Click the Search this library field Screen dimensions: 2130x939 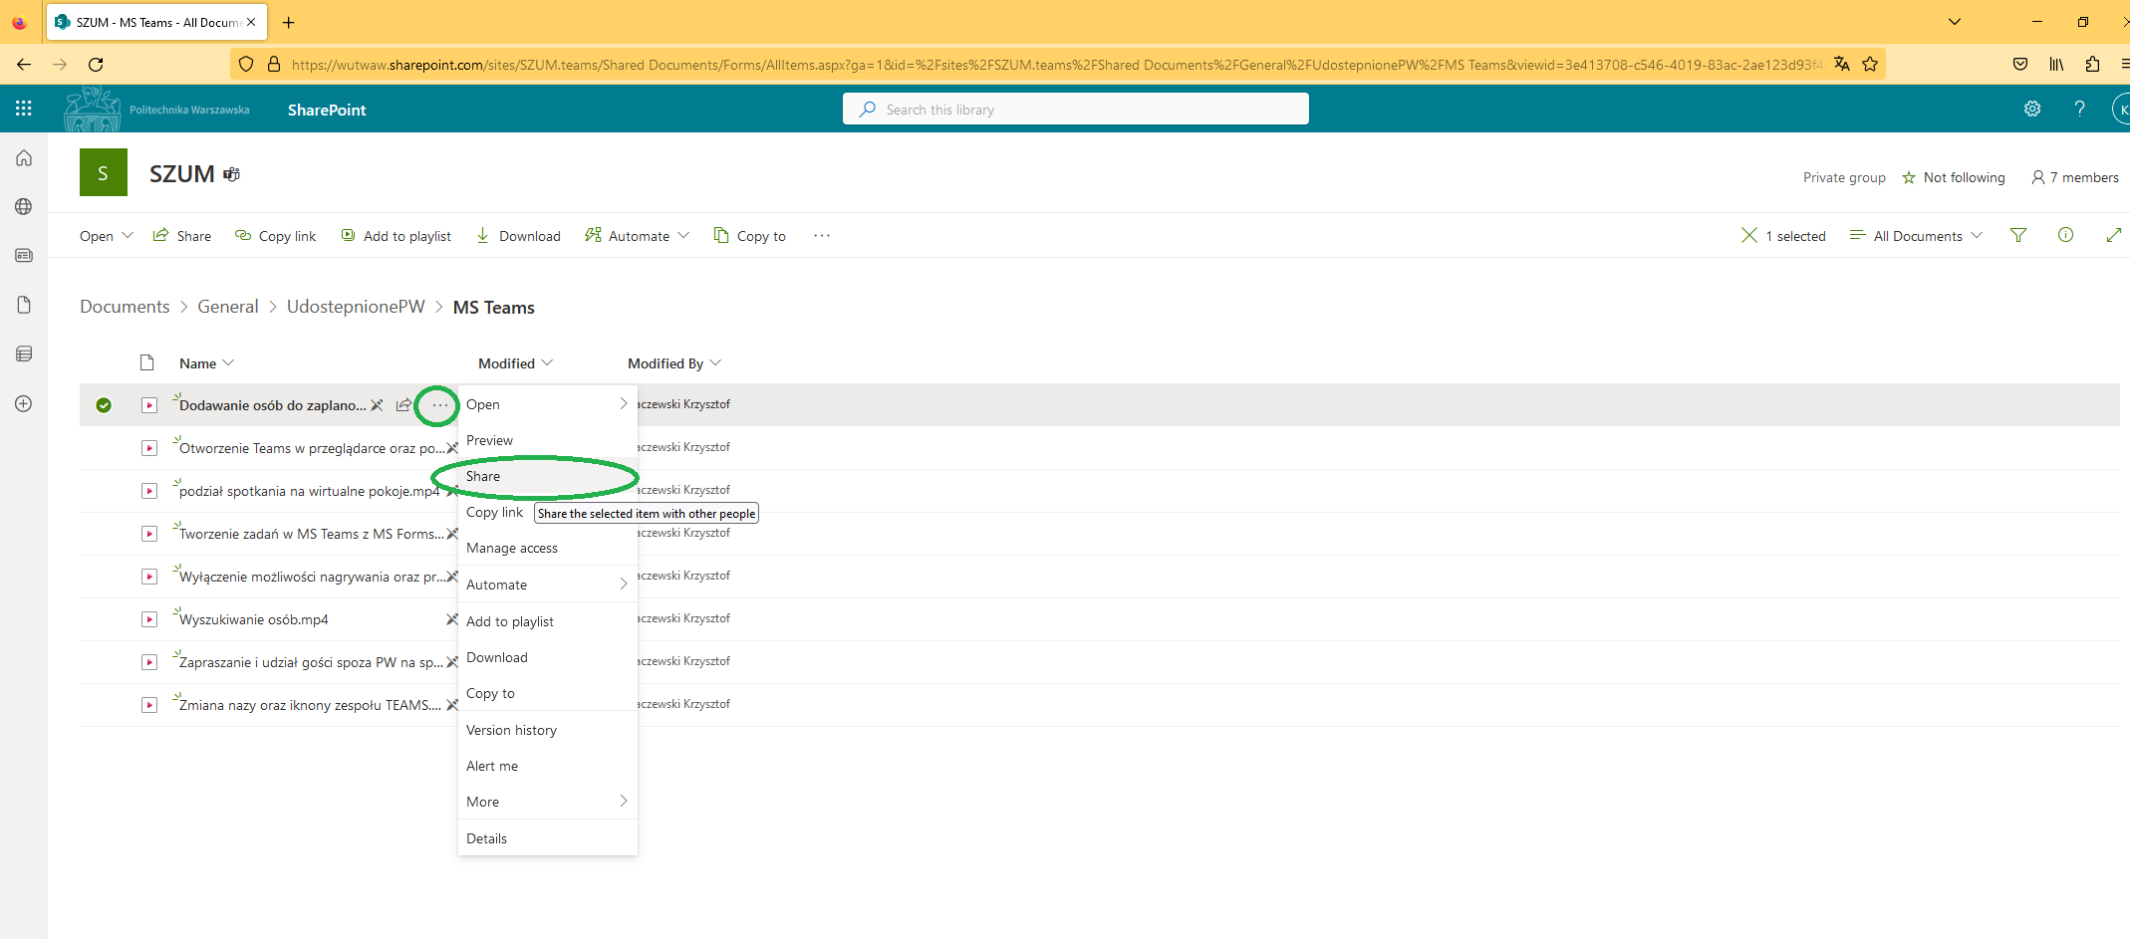tap(1076, 109)
